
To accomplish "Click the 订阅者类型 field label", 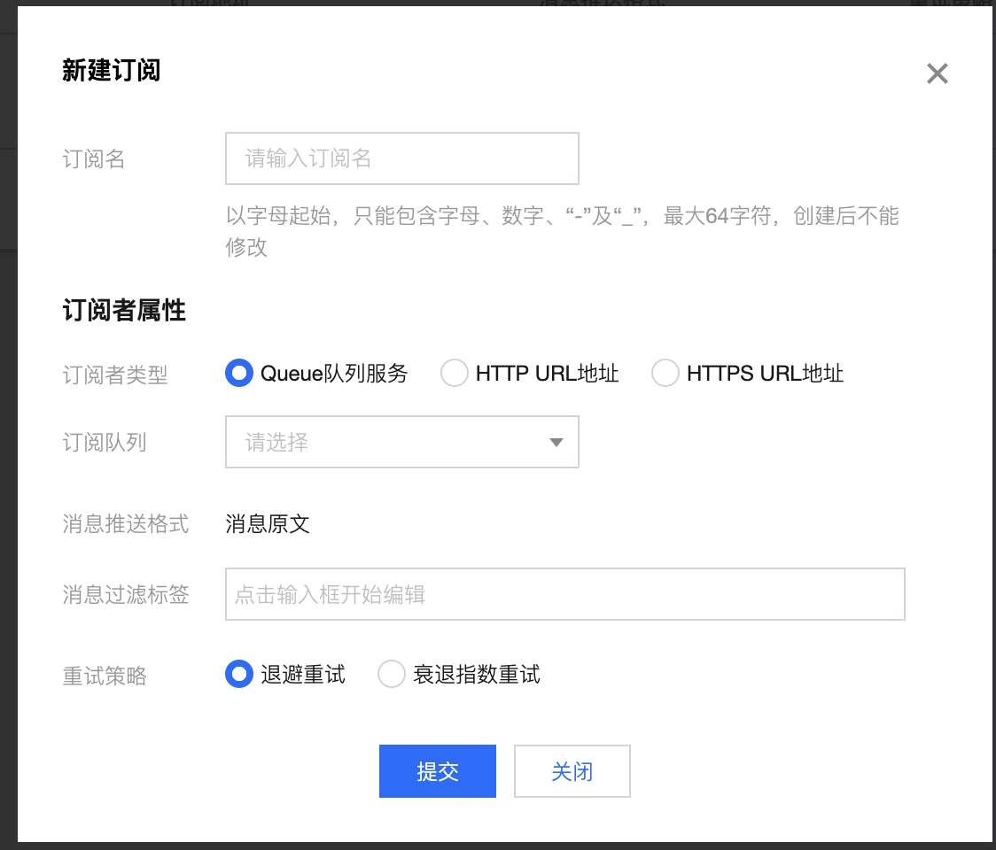I will pyautogui.click(x=115, y=375).
